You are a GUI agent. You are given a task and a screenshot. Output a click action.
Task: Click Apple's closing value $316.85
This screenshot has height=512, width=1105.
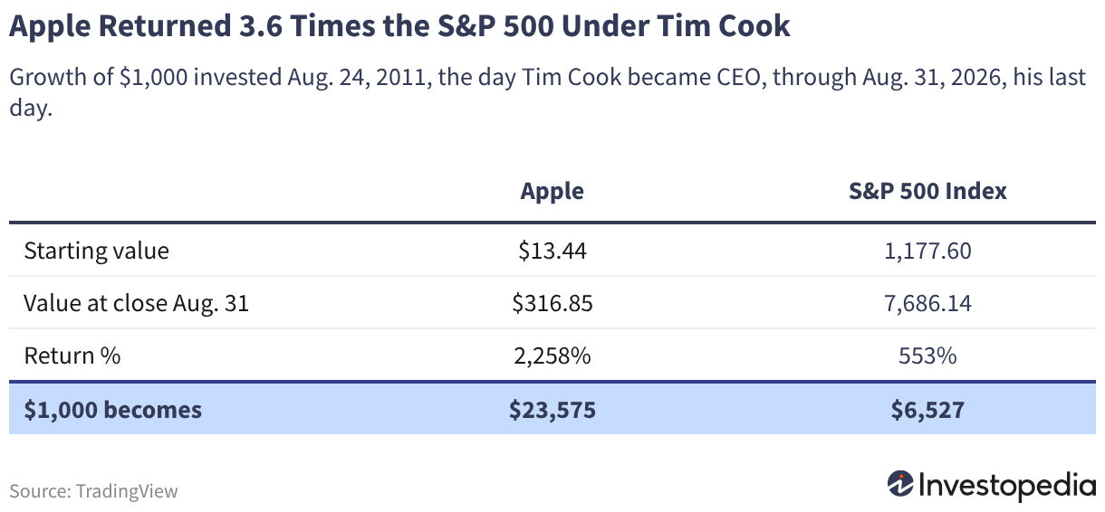coord(552,303)
